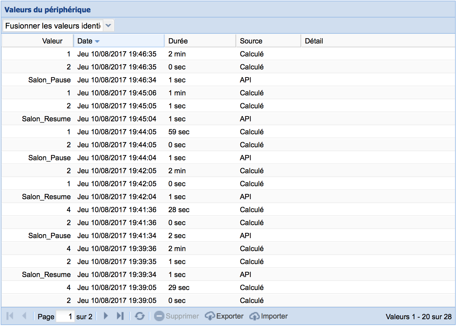The image size is (459, 327).
Task: Click date Jeu 10/08/2017 19:41:36 with 28 sec
Action: [117, 210]
